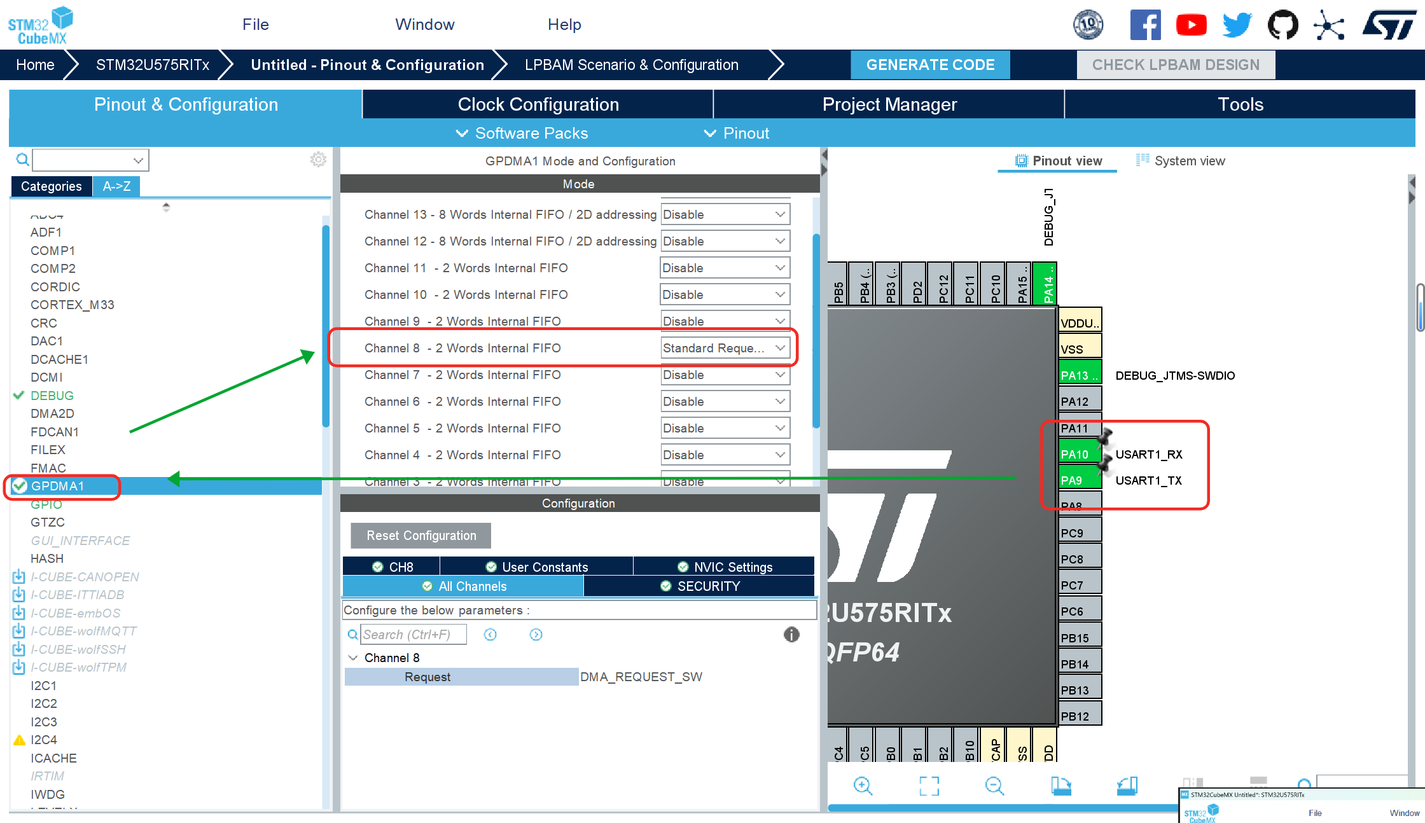
Task: Go to Home breadcrumb
Action: point(35,65)
